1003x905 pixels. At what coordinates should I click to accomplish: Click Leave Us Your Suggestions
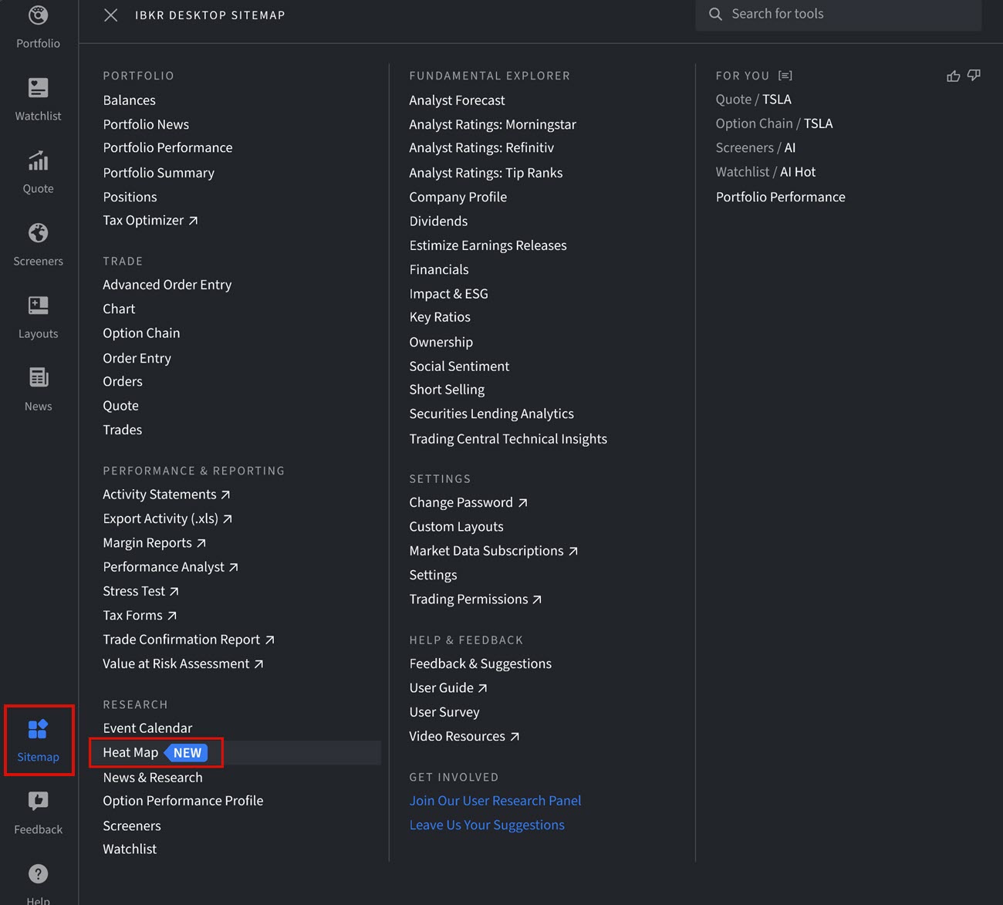pos(486,824)
